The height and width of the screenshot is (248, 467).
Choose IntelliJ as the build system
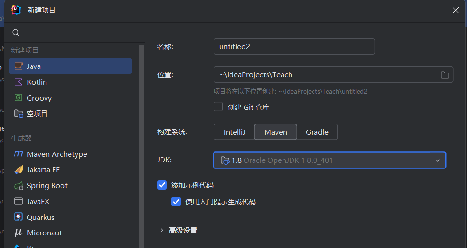tap(234, 132)
